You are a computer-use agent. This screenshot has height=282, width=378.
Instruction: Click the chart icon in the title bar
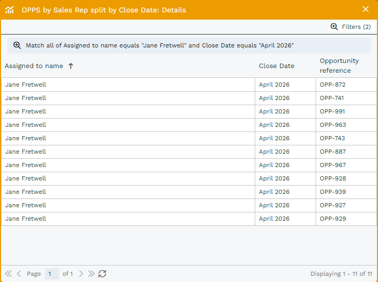9,10
